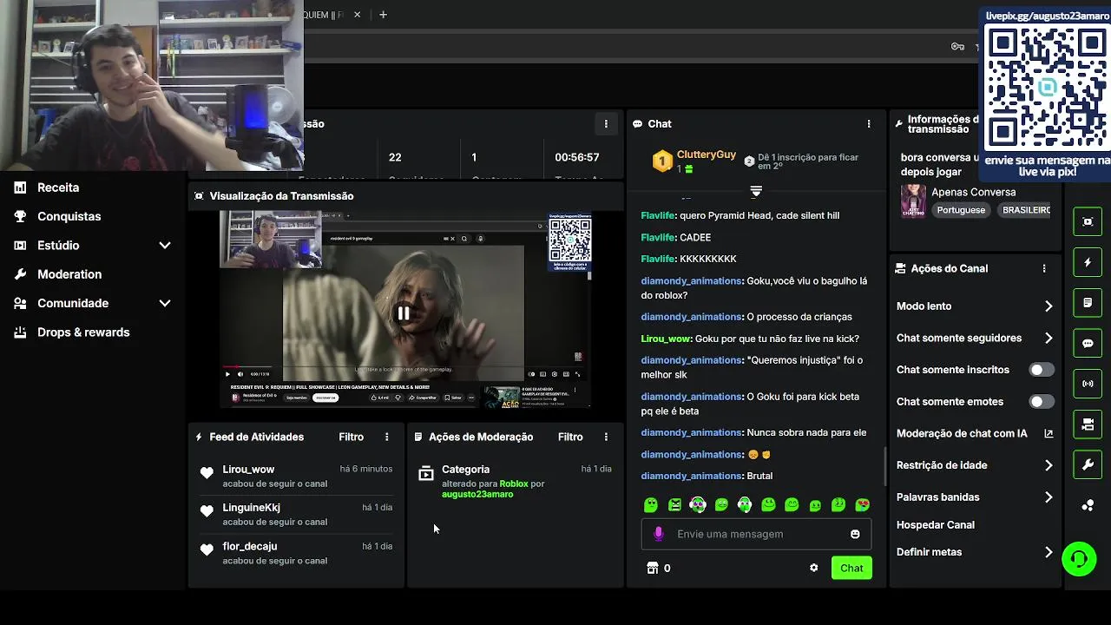Open Ações do Canal three-dot menu
This screenshot has width=1111, height=625.
[1044, 269]
